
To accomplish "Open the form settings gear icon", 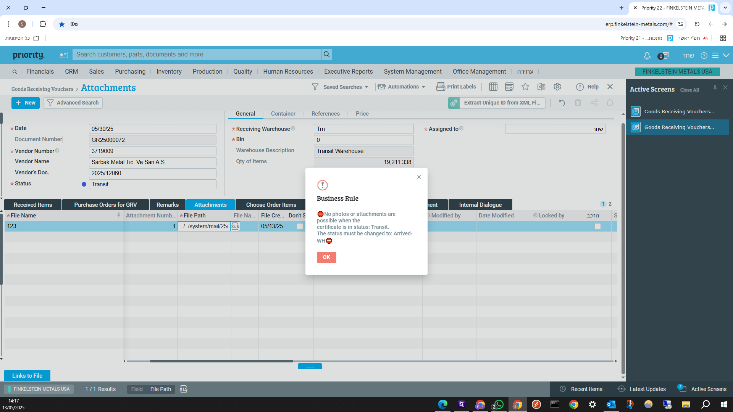I will pyautogui.click(x=557, y=87).
